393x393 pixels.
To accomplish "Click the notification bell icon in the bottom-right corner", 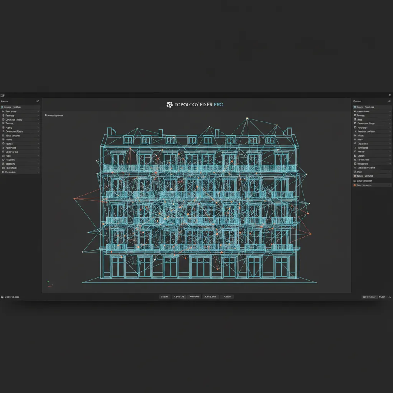I will [x=390, y=296].
